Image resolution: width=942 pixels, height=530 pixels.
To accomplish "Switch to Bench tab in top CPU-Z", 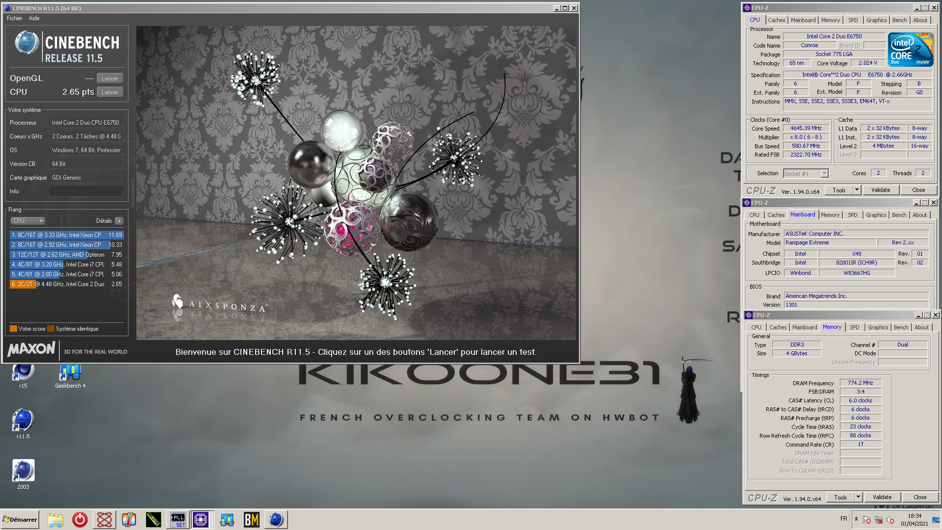I will 899,20.
